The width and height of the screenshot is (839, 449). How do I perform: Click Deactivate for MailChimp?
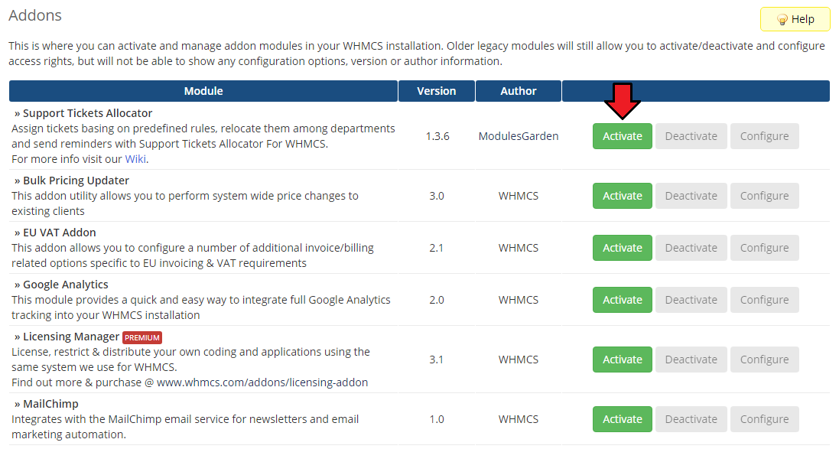point(691,419)
